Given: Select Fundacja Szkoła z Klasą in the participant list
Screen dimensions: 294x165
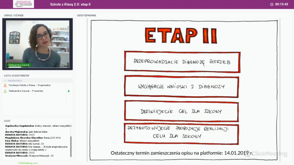Looking at the screenshot, I should tap(30, 85).
